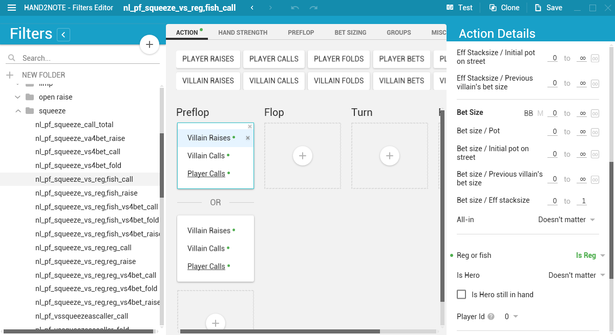Select Player Calls in second preflop block

(206, 267)
